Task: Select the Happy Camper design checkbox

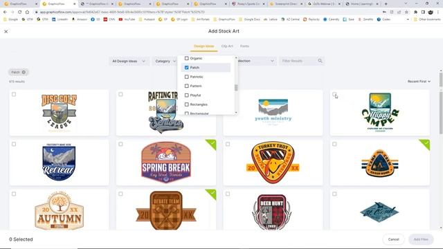Action: 334,94
